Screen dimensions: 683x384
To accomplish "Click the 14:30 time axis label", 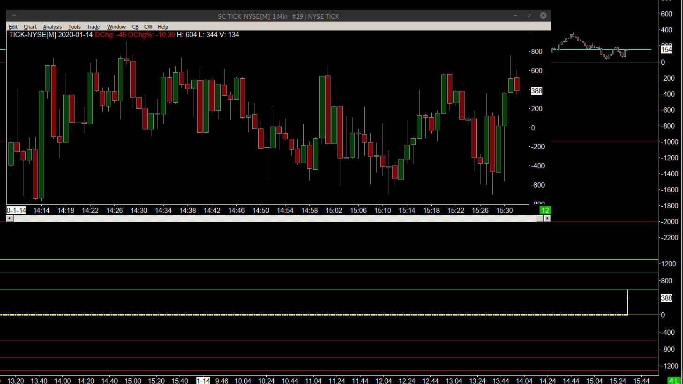I will 139,211.
